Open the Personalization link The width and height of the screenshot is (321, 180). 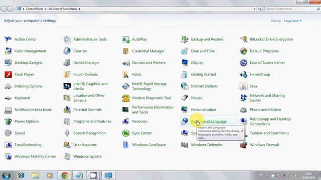[x=204, y=109]
